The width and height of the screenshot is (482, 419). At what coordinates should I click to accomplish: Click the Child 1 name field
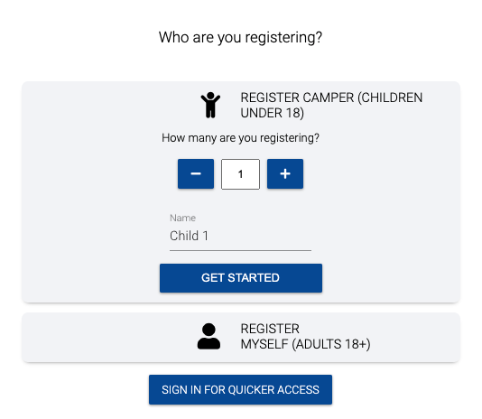pos(240,236)
